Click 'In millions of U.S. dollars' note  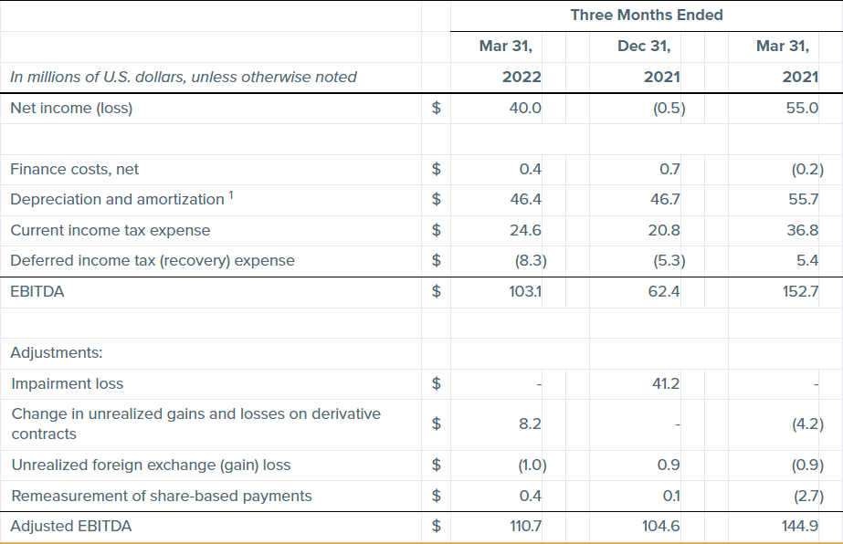(x=184, y=77)
